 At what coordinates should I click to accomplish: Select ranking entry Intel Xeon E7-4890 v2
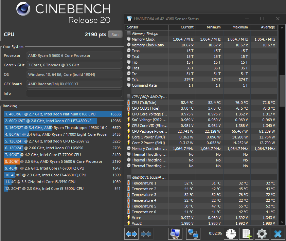coord(63,121)
